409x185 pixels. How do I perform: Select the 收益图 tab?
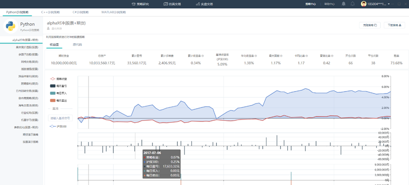[54, 45]
